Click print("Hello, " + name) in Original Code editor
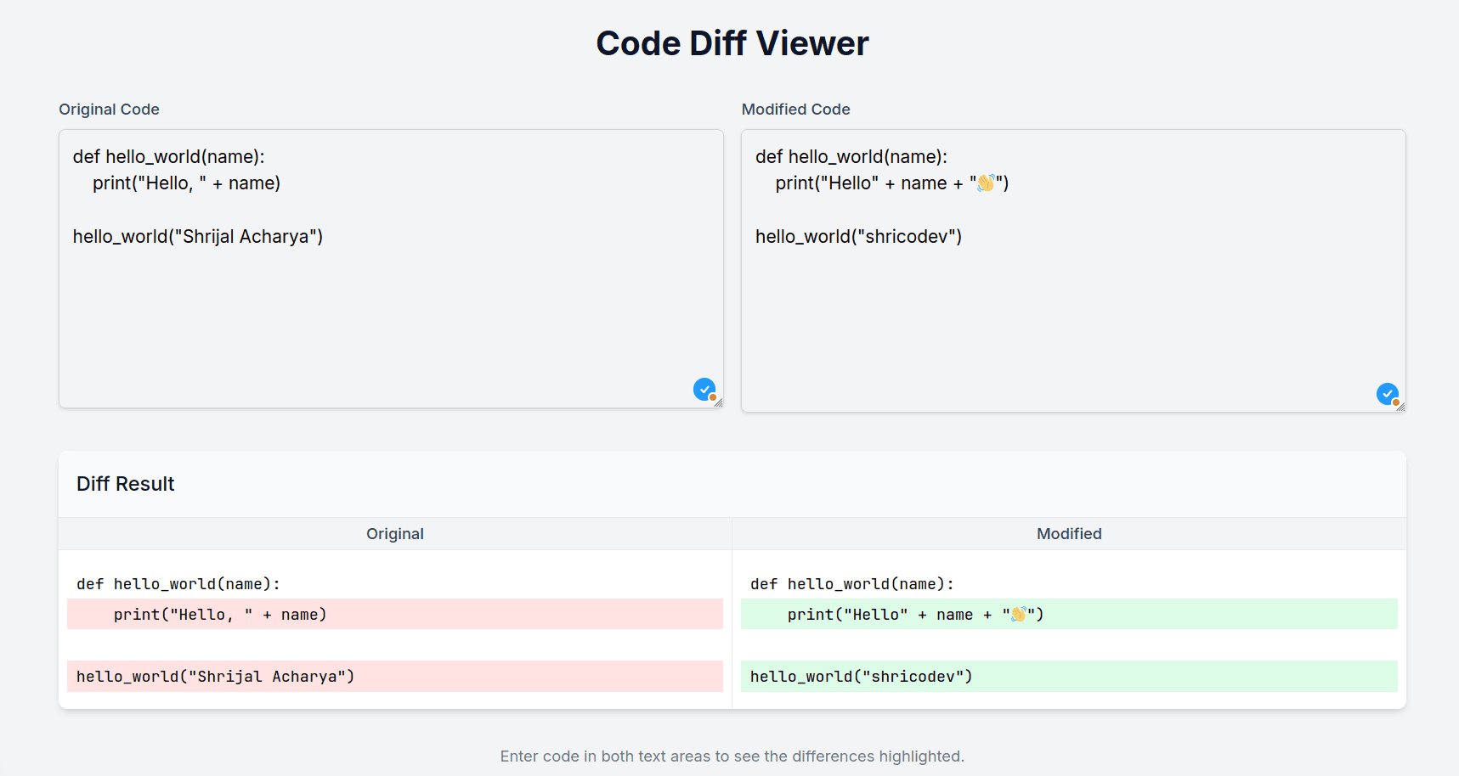The height and width of the screenshot is (776, 1459). pos(186,183)
